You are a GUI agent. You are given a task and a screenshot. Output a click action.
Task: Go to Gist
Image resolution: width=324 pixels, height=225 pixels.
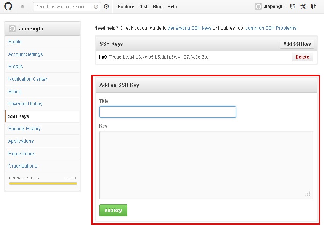(x=143, y=6)
